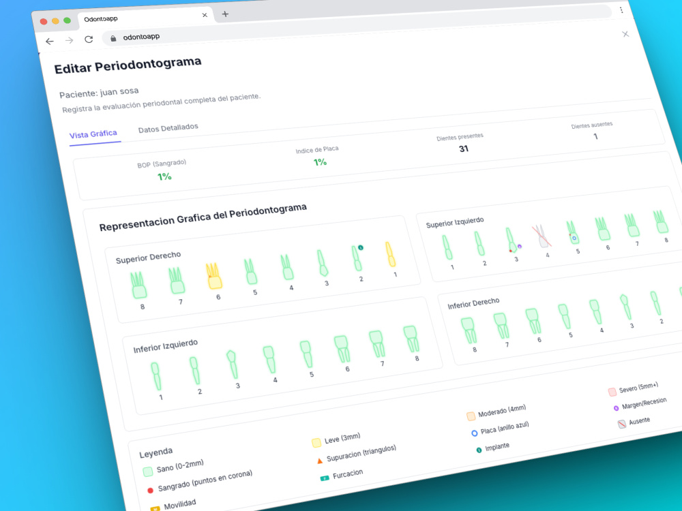682x511 pixels.
Task: Click the Furcacion legend icon
Action: (325, 478)
